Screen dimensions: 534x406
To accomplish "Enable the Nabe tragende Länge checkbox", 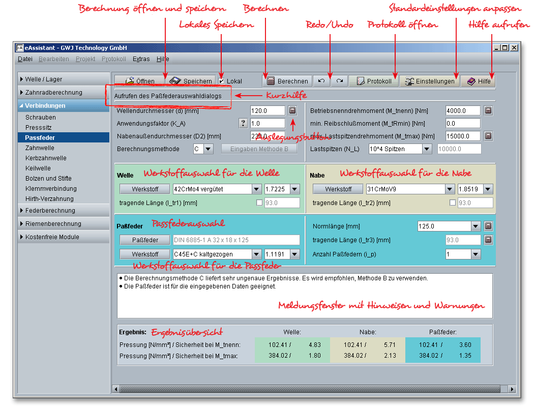I will coord(453,203).
